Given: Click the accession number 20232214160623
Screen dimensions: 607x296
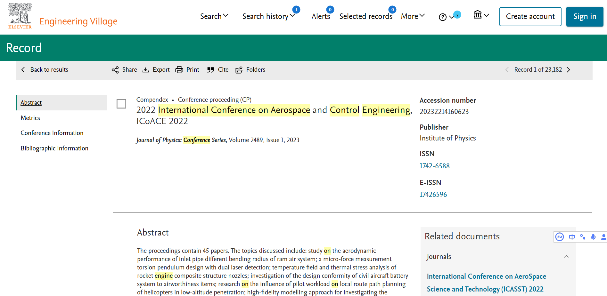Looking at the screenshot, I should coord(444,111).
